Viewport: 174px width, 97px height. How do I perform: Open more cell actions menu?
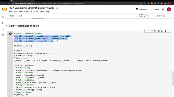tap(169, 31)
